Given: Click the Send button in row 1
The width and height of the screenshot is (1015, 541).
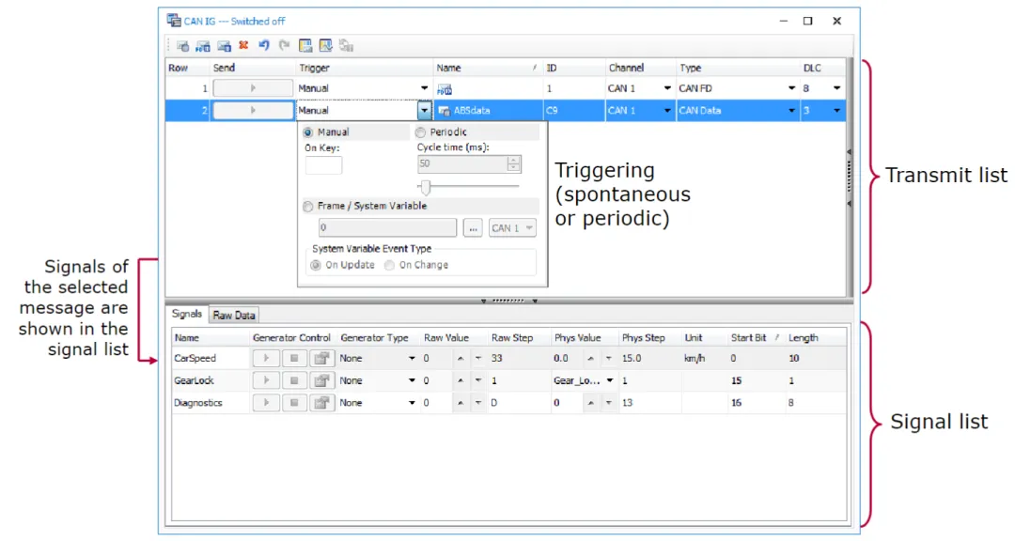Looking at the screenshot, I should tap(253, 88).
